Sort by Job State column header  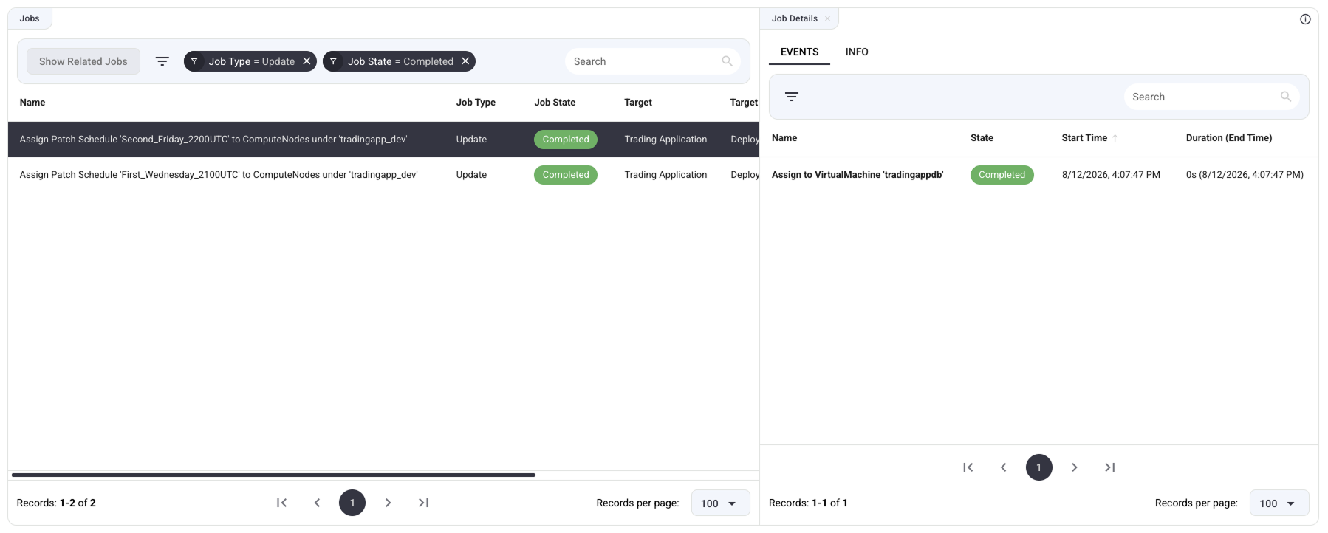click(x=555, y=103)
